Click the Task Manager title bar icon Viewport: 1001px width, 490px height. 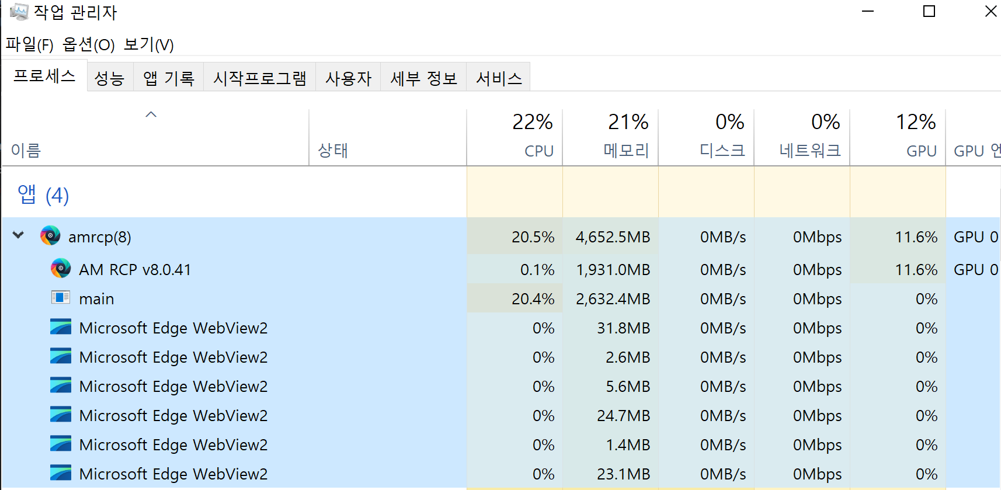point(19,12)
